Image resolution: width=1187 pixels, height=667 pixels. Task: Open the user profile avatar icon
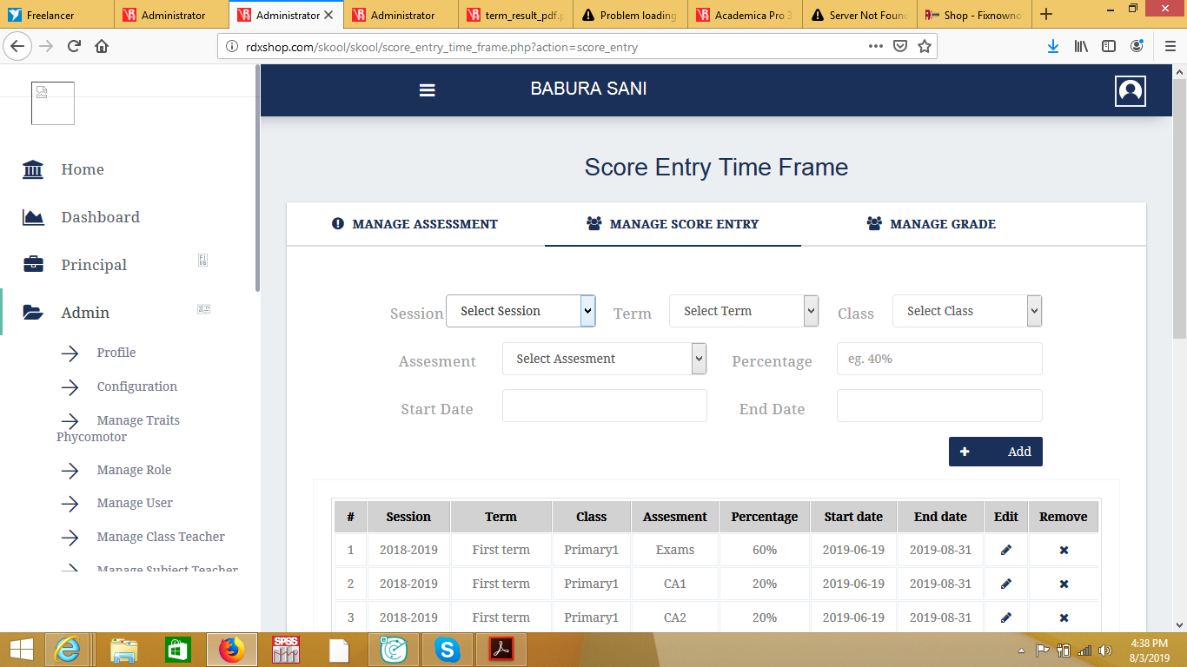point(1130,91)
